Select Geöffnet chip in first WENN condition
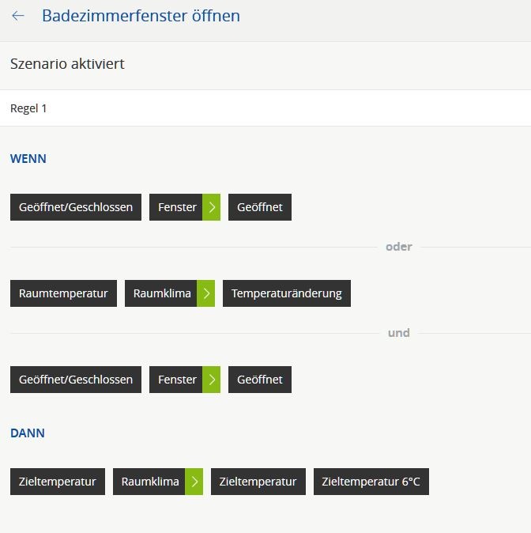The image size is (531, 533). click(259, 207)
